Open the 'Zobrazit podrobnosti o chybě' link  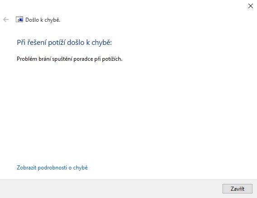pyautogui.click(x=52, y=168)
